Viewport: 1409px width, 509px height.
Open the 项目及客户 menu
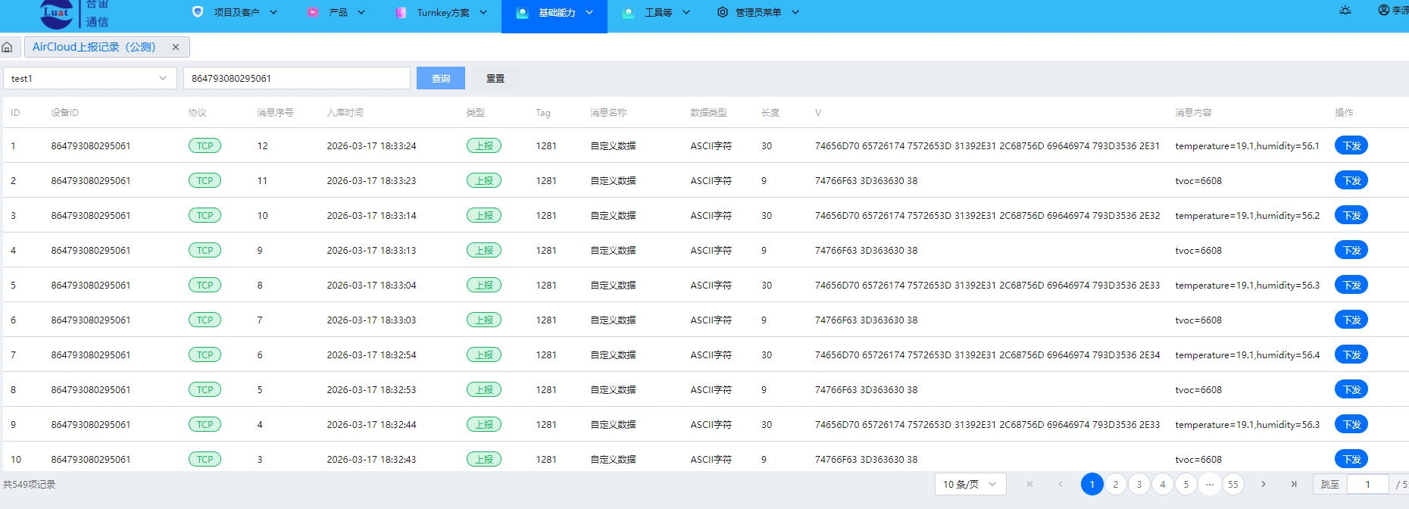[x=236, y=12]
